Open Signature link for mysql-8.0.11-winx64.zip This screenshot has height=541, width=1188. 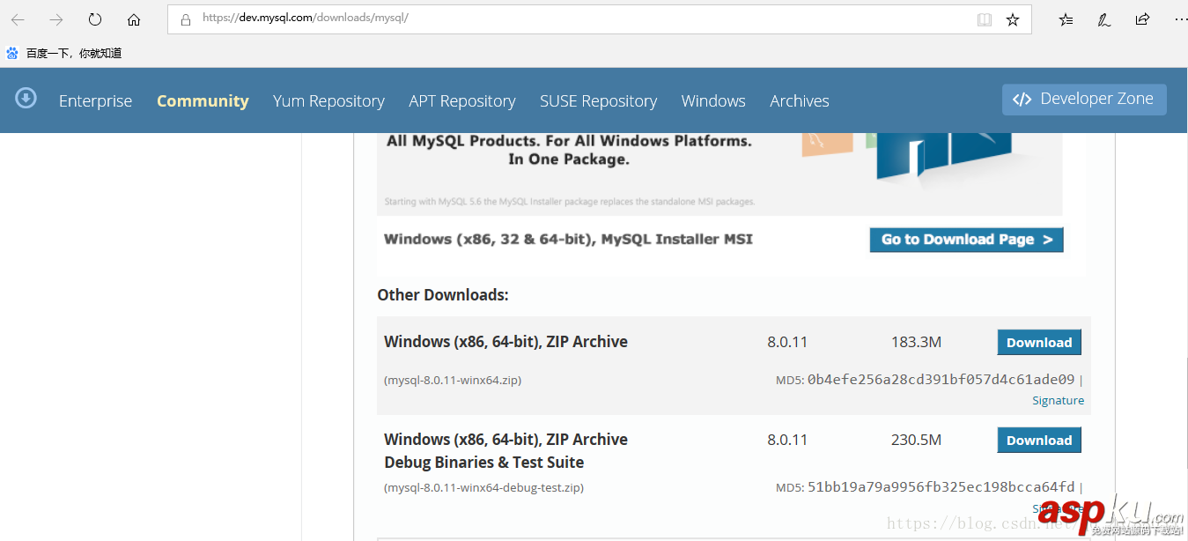point(1058,400)
